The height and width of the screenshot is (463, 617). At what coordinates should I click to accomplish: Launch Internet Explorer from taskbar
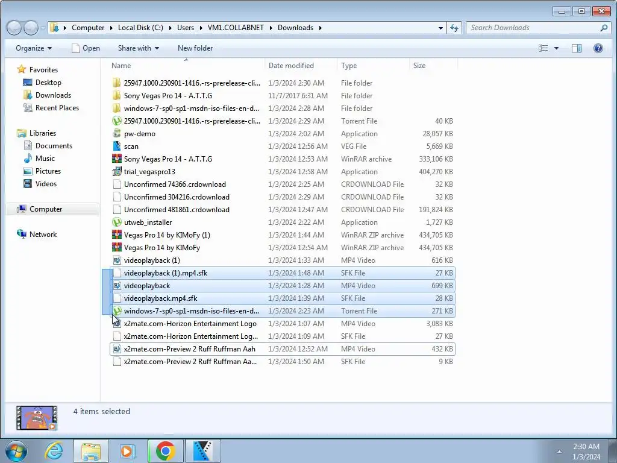tap(54, 451)
